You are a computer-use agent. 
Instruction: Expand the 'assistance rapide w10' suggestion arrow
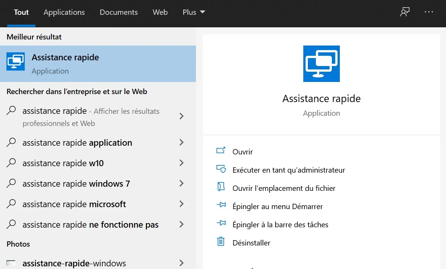(181, 163)
